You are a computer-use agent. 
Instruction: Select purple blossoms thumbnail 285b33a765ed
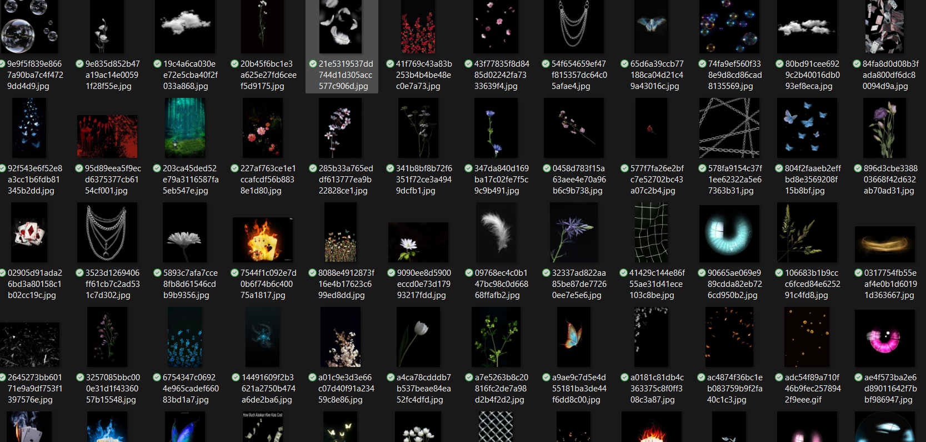pos(341,128)
